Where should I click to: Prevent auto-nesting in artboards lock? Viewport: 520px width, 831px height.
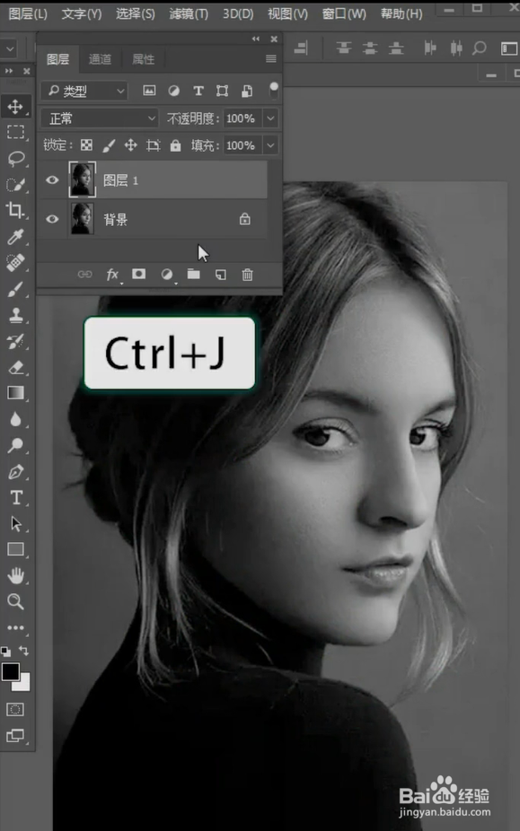tap(154, 145)
